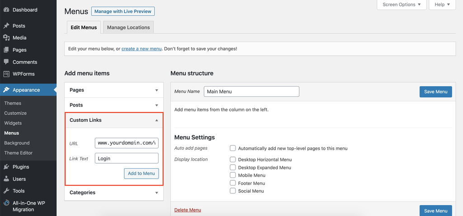This screenshot has height=216, width=463.
Task: Collapse the Custom Links section
Action: pyautogui.click(x=156, y=120)
